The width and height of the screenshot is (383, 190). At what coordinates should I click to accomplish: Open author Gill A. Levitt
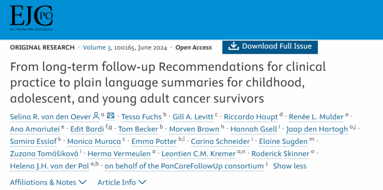[193, 117]
